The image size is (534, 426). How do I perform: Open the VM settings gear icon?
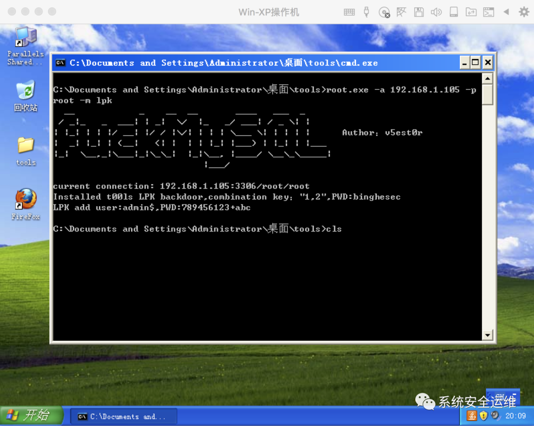tap(524, 12)
